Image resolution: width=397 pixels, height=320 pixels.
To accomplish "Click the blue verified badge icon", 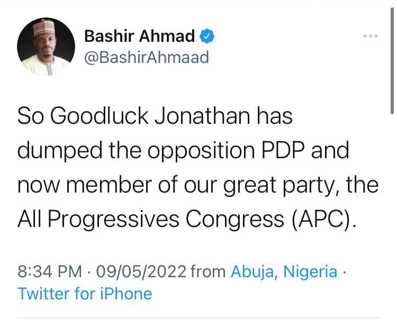I will click(206, 36).
